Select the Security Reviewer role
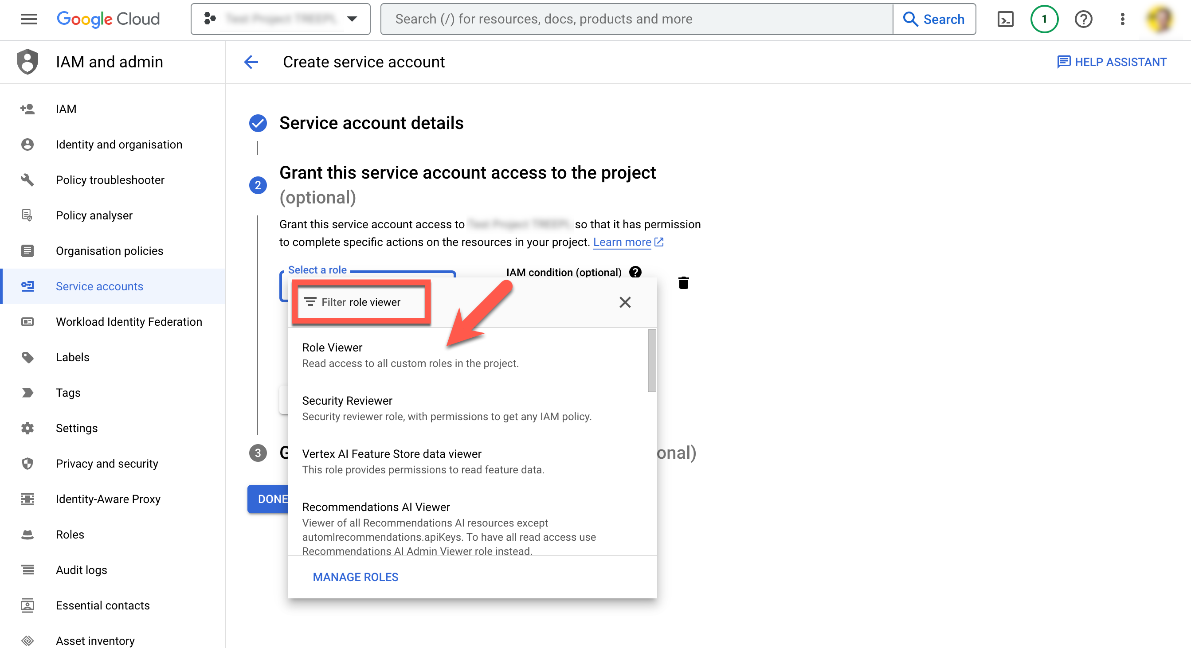Image resolution: width=1191 pixels, height=648 pixels. (x=469, y=408)
